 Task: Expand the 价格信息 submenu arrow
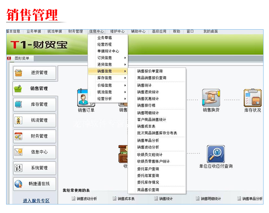[125, 85]
